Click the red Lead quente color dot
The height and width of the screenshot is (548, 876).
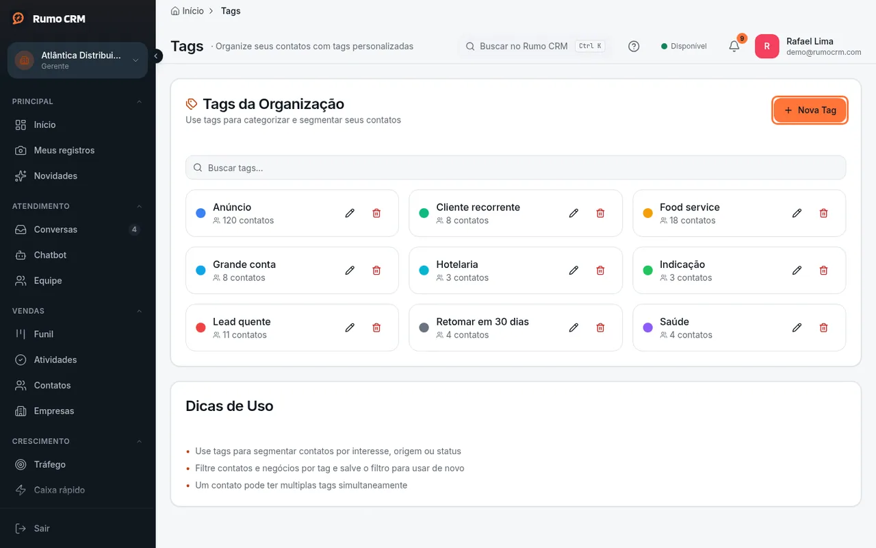click(x=201, y=327)
